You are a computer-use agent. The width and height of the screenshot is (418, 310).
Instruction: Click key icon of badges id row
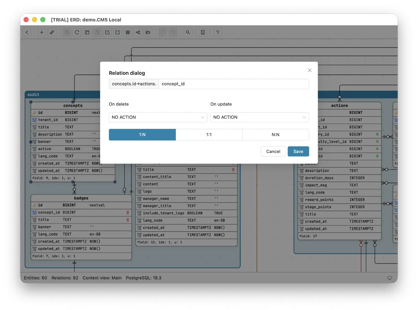pos(34,205)
